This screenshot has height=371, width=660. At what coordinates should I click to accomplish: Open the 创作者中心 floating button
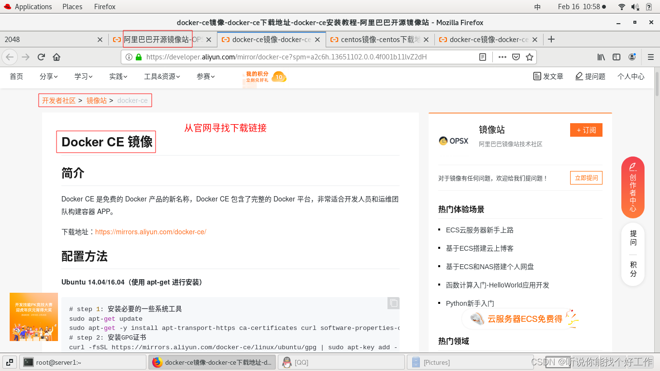[633, 187]
